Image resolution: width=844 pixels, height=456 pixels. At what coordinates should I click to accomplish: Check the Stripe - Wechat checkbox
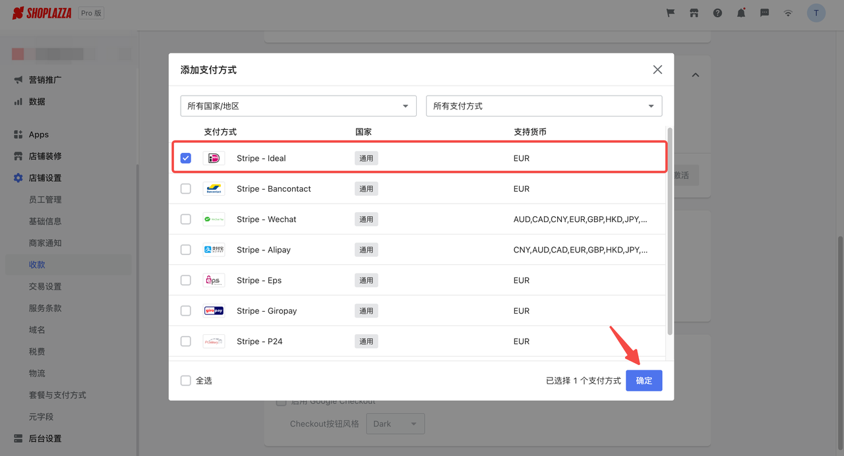tap(186, 219)
